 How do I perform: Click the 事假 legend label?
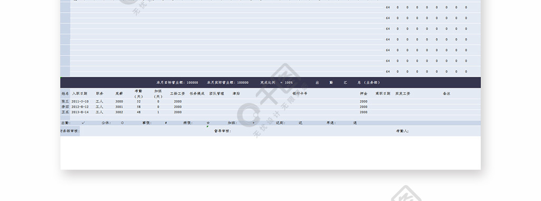(147, 123)
